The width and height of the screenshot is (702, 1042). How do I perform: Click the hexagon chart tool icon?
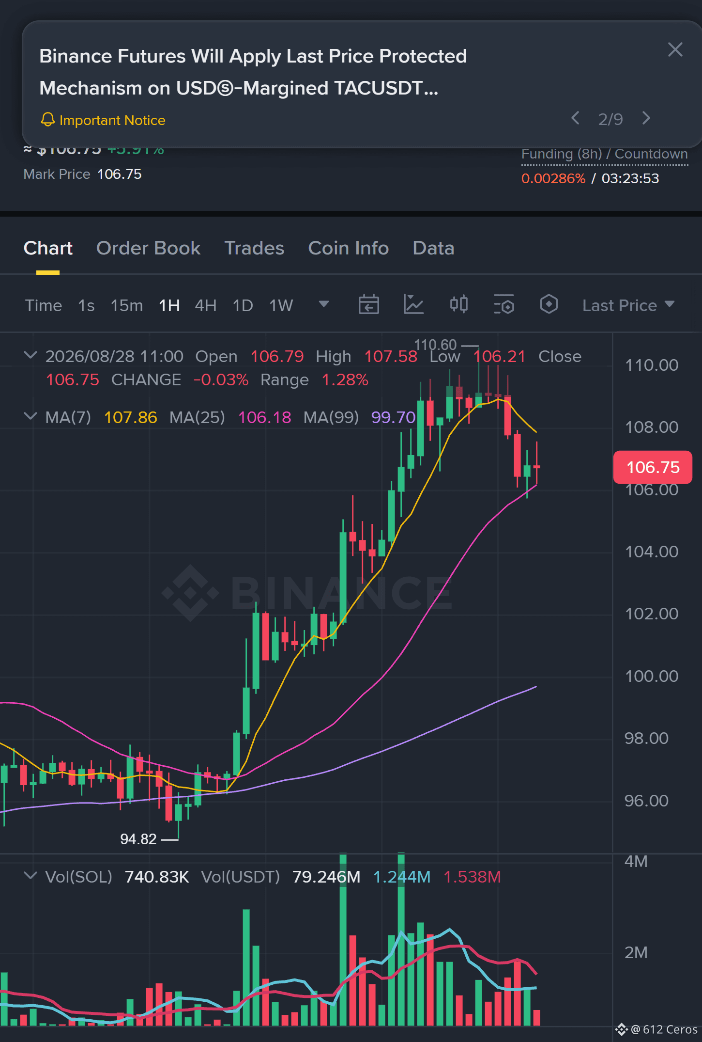coord(549,304)
